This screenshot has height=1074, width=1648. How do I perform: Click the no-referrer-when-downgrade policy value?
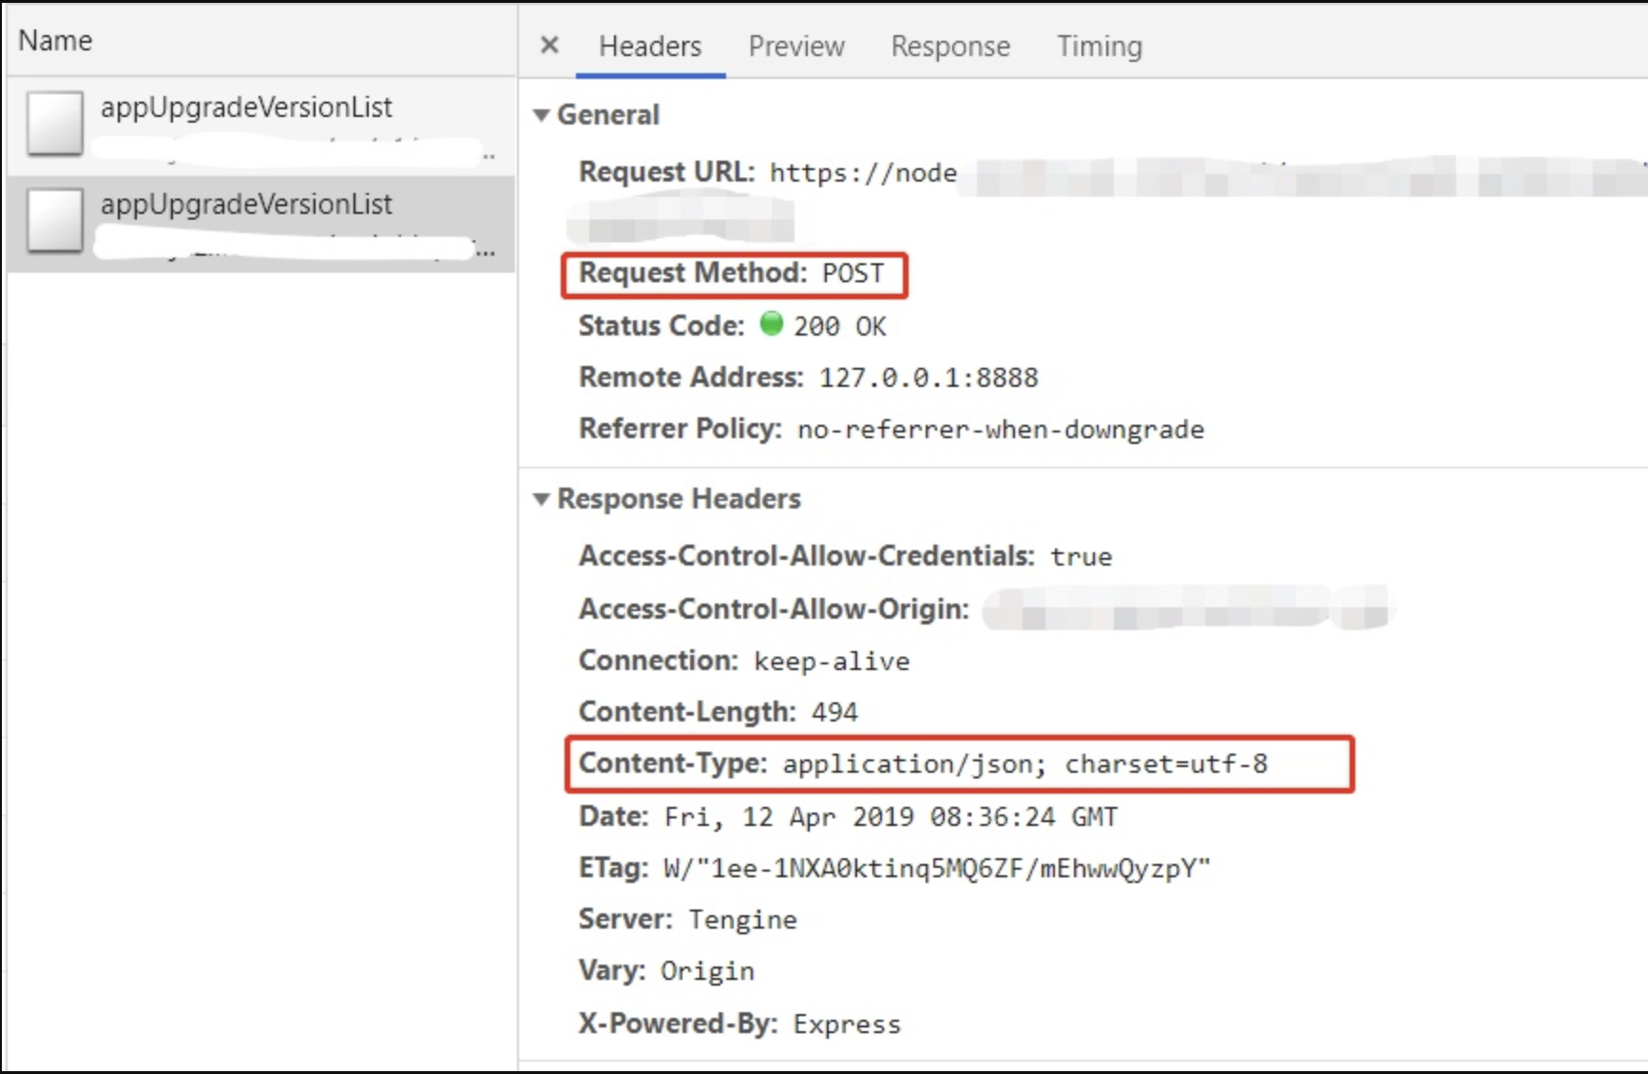pyautogui.click(x=1001, y=430)
